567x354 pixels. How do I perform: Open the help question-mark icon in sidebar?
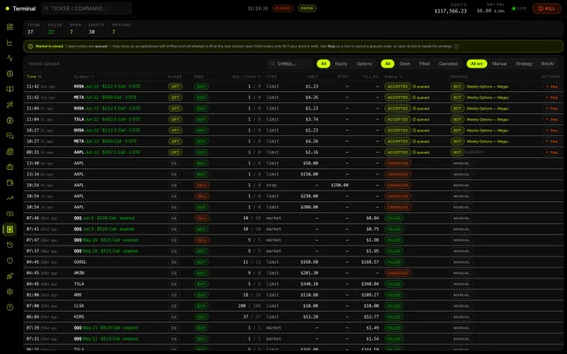[x=9, y=308]
